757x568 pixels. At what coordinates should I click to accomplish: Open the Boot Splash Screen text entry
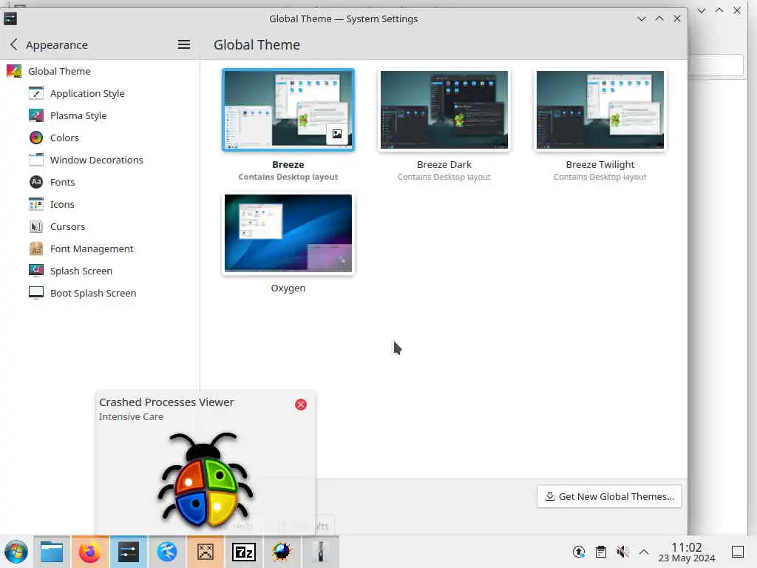point(93,293)
